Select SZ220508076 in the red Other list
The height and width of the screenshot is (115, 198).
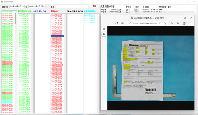pos(57,15)
